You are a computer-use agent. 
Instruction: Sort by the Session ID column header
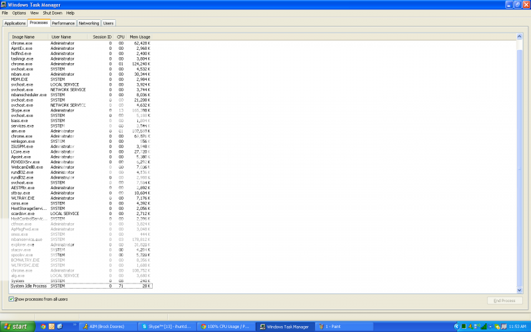[100, 37]
